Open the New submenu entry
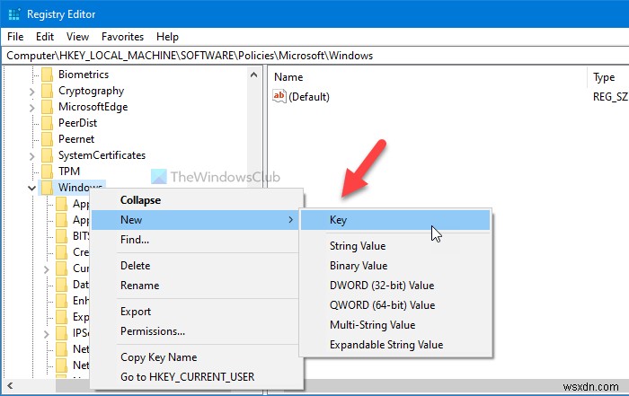This screenshot has width=629, height=396. pos(196,220)
